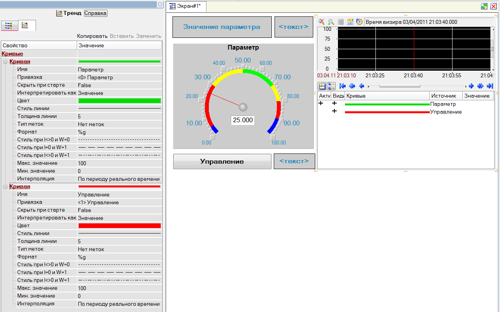
Task: Collapse the first Кривая (green) node
Action: coord(5,62)
